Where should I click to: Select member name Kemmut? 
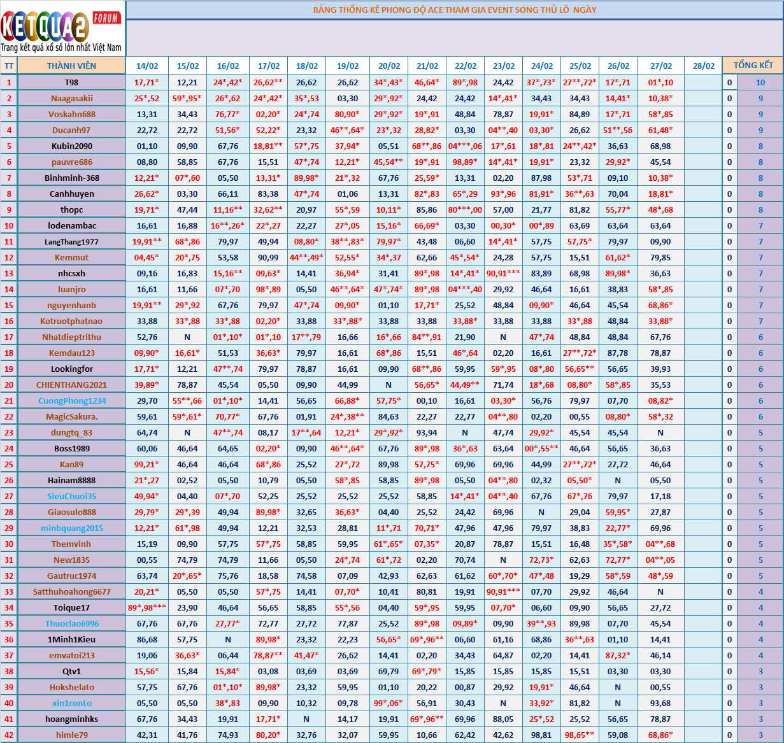[x=71, y=257]
